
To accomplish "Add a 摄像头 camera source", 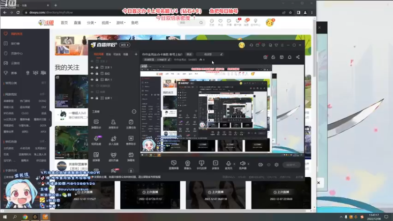I will [188, 165].
